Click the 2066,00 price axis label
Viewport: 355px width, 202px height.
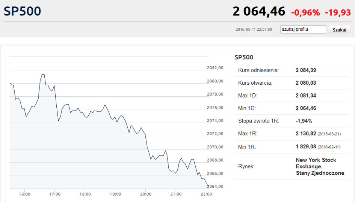(x=215, y=174)
